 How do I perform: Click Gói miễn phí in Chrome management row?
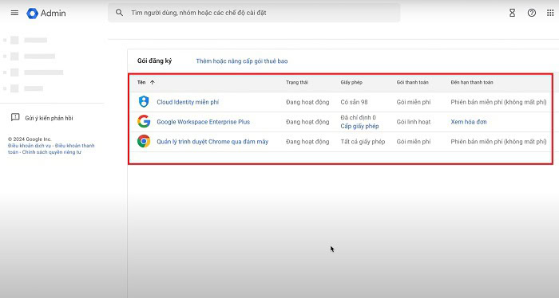tap(414, 142)
